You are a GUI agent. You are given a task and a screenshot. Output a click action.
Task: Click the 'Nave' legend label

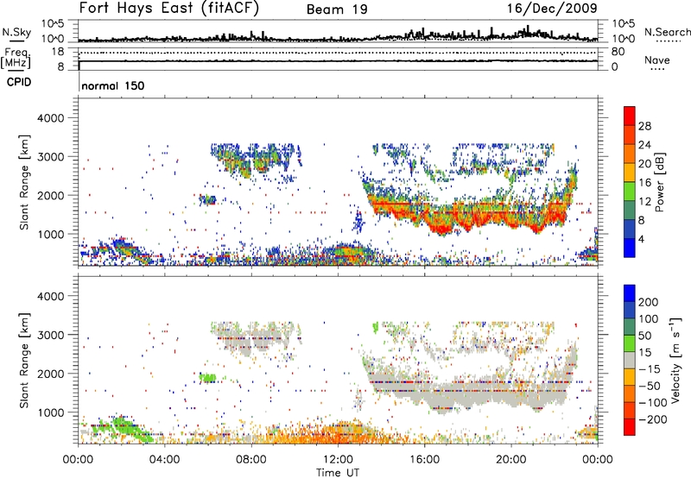click(656, 60)
